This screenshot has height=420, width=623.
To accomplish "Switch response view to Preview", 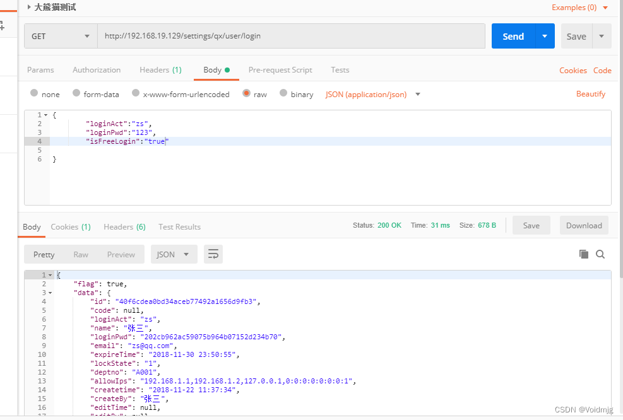I will coord(121,255).
